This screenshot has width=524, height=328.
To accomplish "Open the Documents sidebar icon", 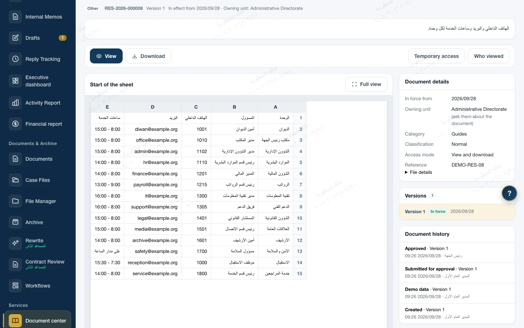I will pos(15,159).
